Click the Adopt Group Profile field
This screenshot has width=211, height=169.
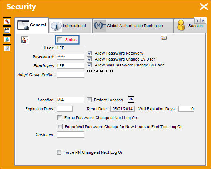(71, 75)
